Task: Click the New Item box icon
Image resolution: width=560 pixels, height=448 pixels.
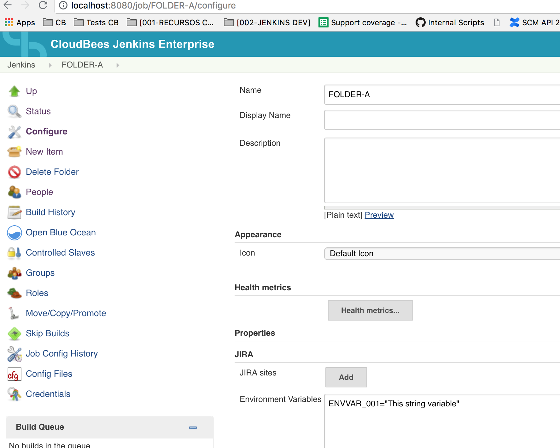Action: [14, 152]
